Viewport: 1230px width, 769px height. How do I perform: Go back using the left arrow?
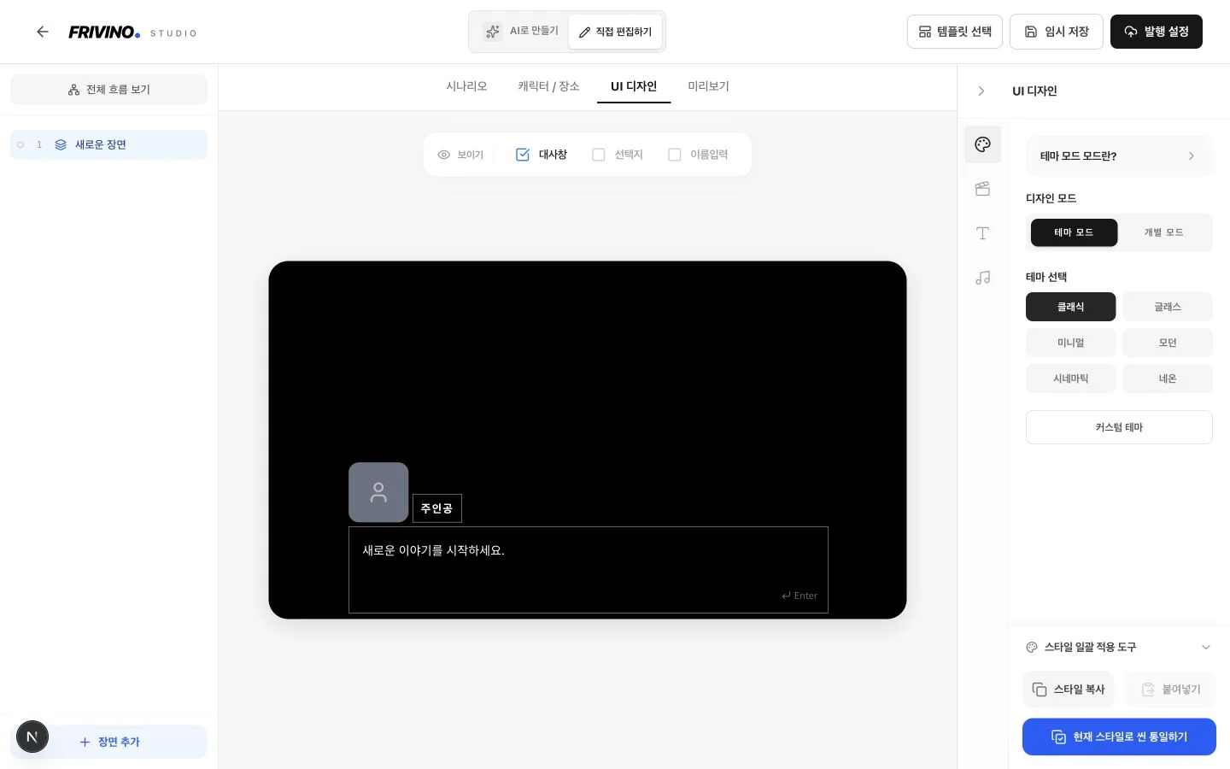point(43,32)
